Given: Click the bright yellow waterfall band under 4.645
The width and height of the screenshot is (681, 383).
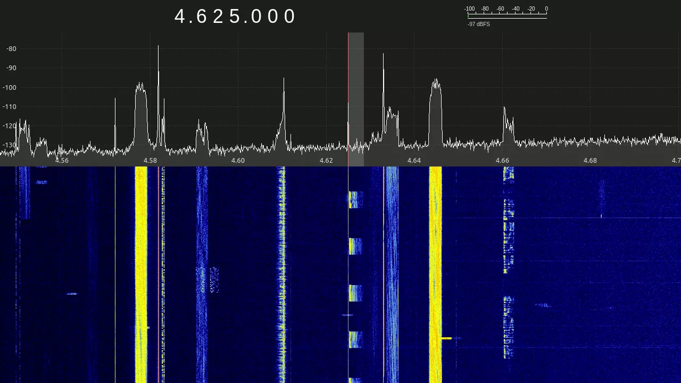Looking at the screenshot, I should point(435,274).
